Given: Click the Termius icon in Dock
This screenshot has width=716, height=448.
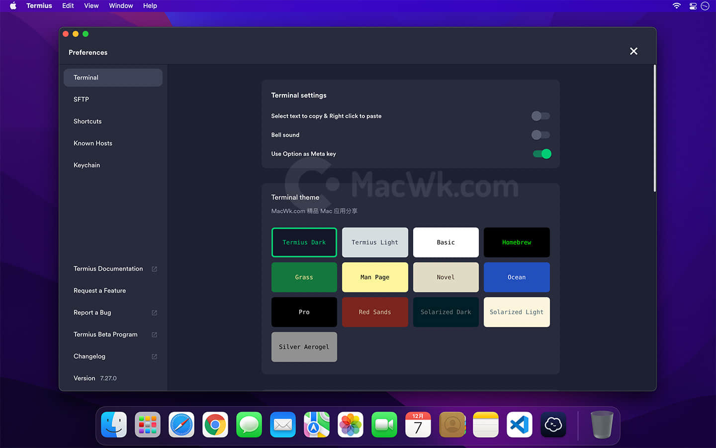Looking at the screenshot, I should pyautogui.click(x=553, y=425).
